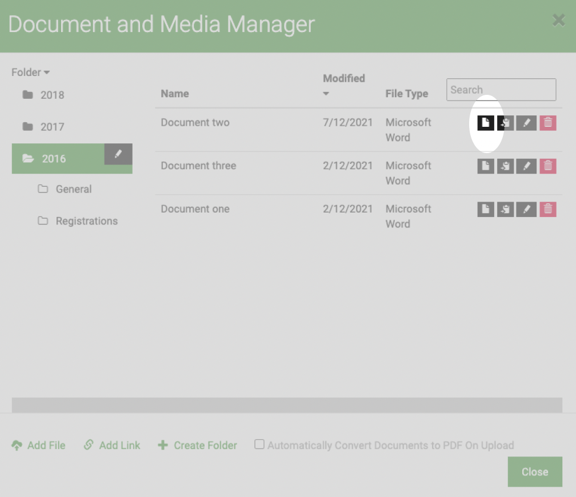Click the horizontal scrollbar at the bottom of the list
576x497 pixels.
(x=287, y=405)
